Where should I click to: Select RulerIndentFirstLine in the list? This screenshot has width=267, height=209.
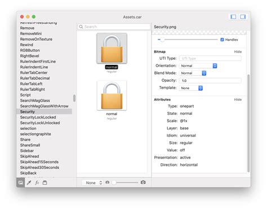[x=38, y=62]
